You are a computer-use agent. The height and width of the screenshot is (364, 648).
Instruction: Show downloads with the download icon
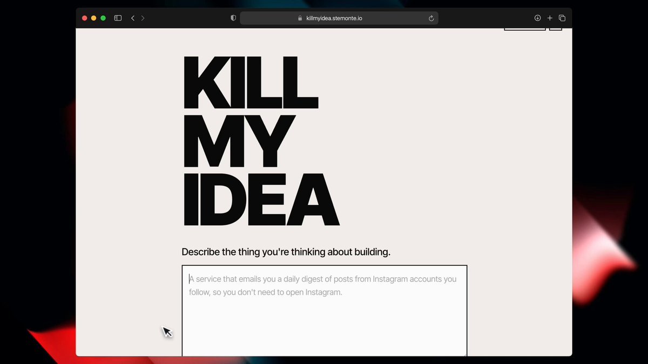point(537,18)
